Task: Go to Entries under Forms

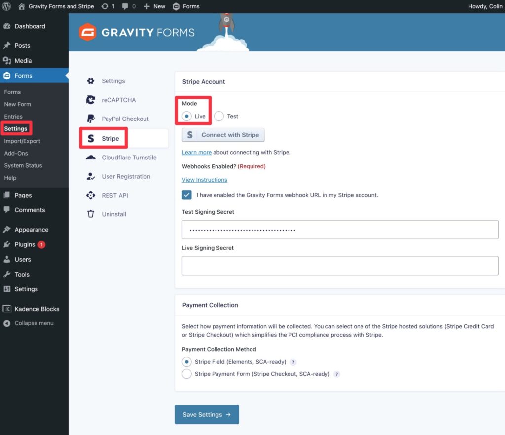Action: coord(12,116)
